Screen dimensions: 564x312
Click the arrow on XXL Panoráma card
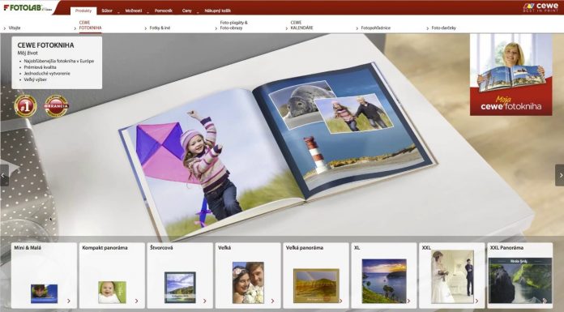pos(545,301)
